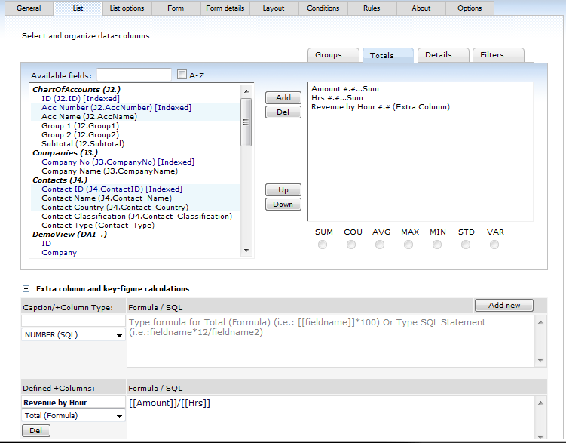Select 'Contact Type (Contact_Type)' field
Screen dimensions: 566x443
coord(98,225)
